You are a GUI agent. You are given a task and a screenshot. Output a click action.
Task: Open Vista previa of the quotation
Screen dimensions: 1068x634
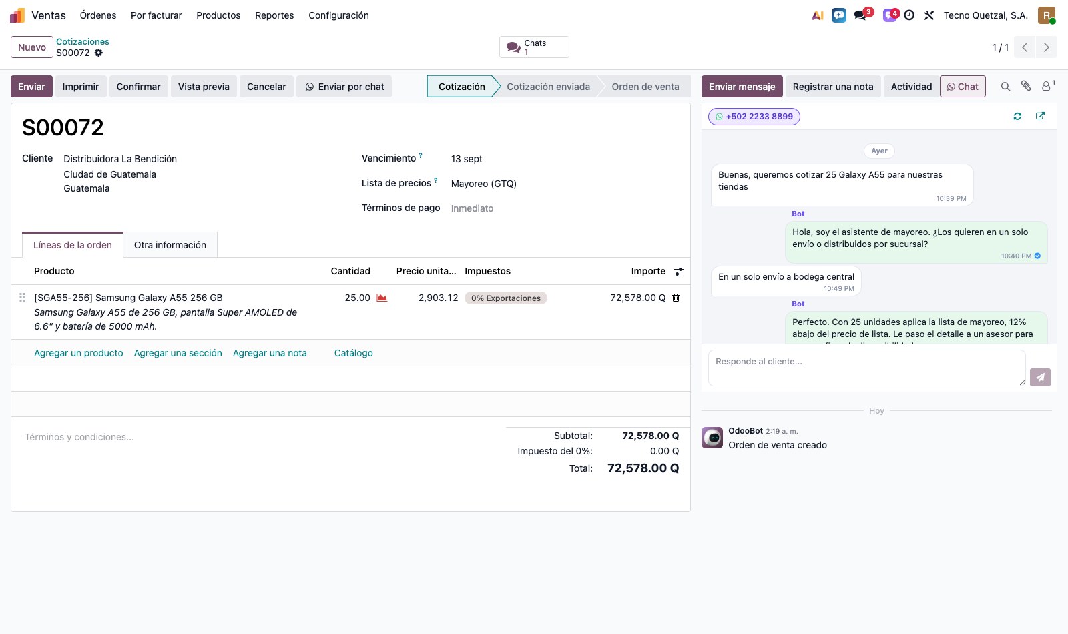[x=204, y=87]
